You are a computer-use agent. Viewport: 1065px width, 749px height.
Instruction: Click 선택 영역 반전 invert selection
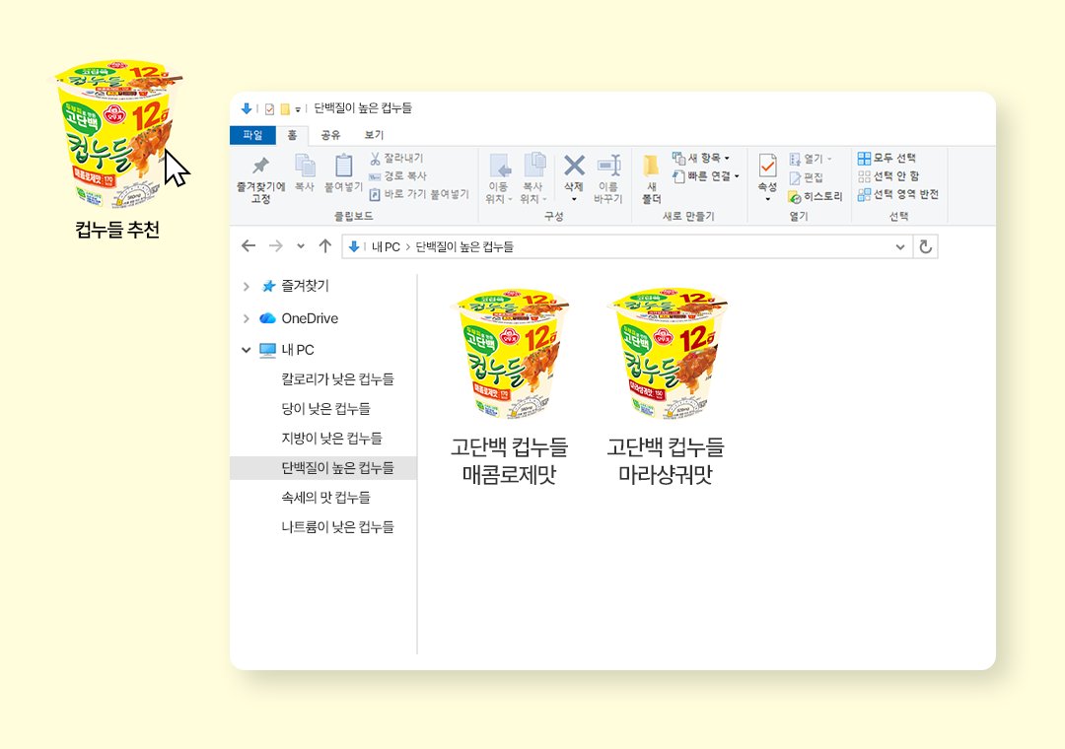click(x=898, y=194)
